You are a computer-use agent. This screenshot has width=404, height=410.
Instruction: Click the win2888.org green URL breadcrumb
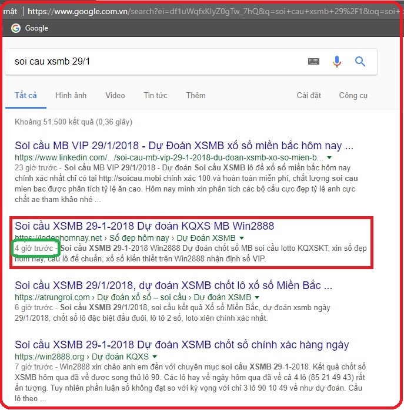tap(82, 357)
